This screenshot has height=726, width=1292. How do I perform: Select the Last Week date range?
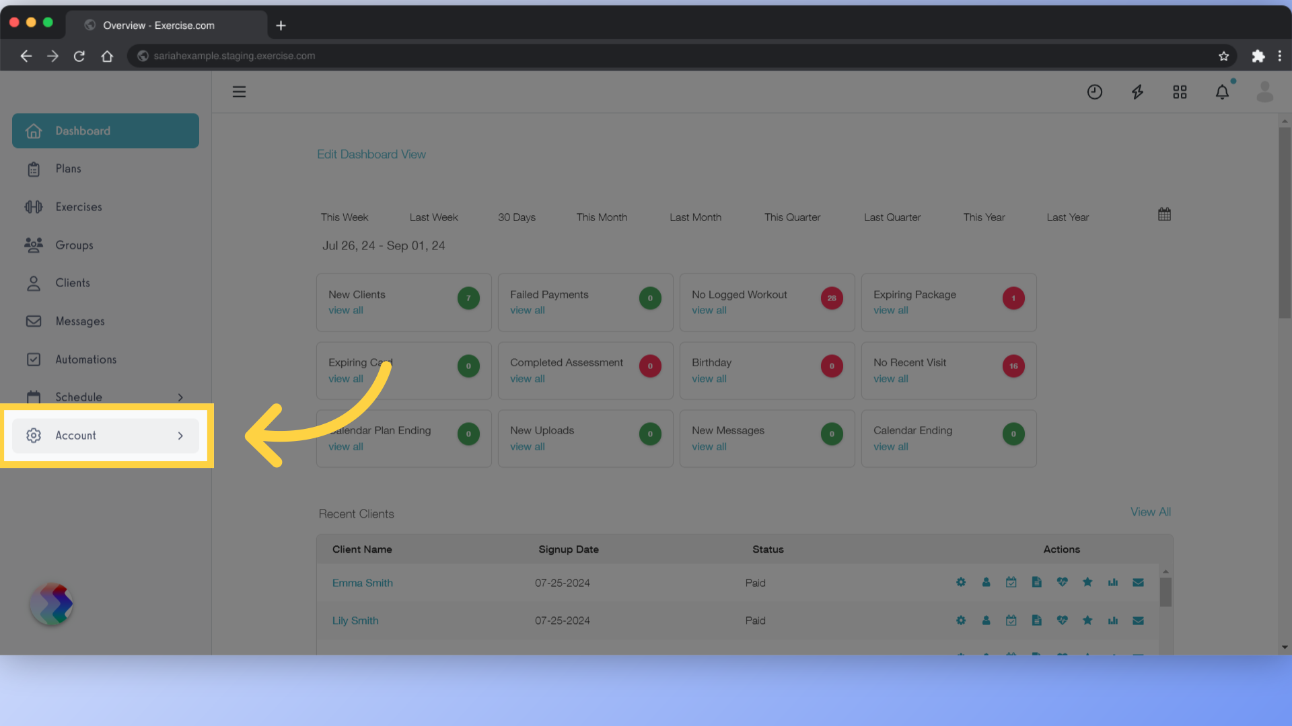tap(434, 217)
